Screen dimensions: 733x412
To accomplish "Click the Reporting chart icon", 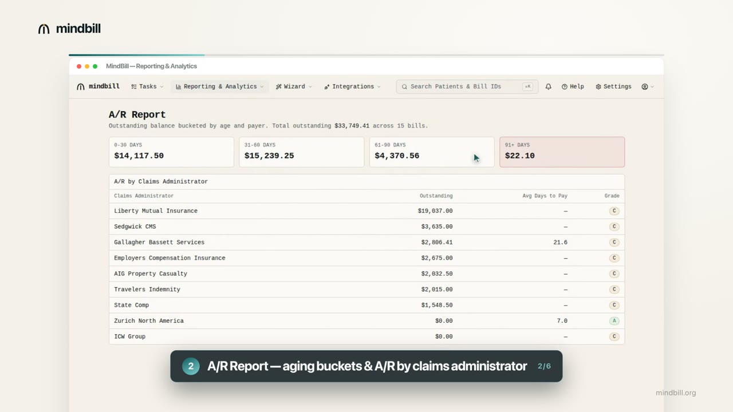I will pyautogui.click(x=179, y=87).
